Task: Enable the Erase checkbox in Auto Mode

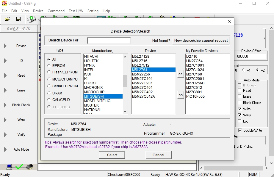Action: click(x=239, y=96)
